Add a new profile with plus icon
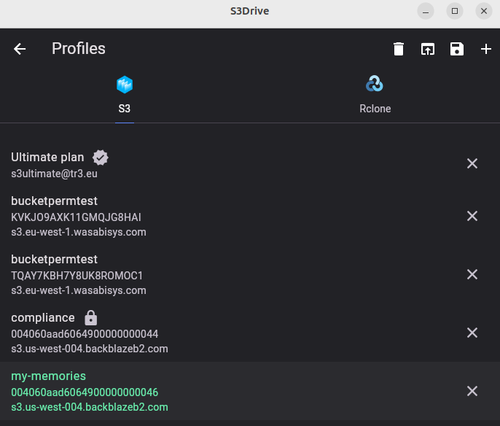This screenshot has height=426, width=500. coord(485,49)
